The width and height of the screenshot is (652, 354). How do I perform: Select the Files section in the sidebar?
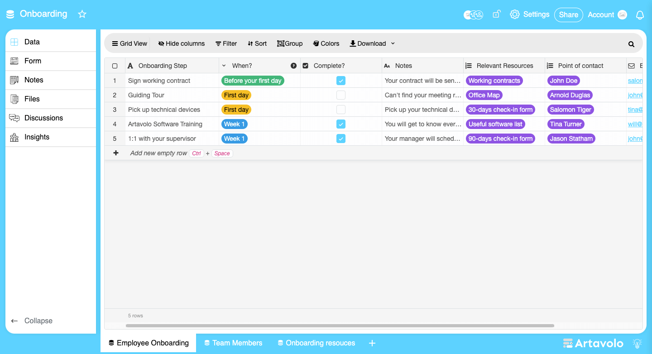coord(32,99)
